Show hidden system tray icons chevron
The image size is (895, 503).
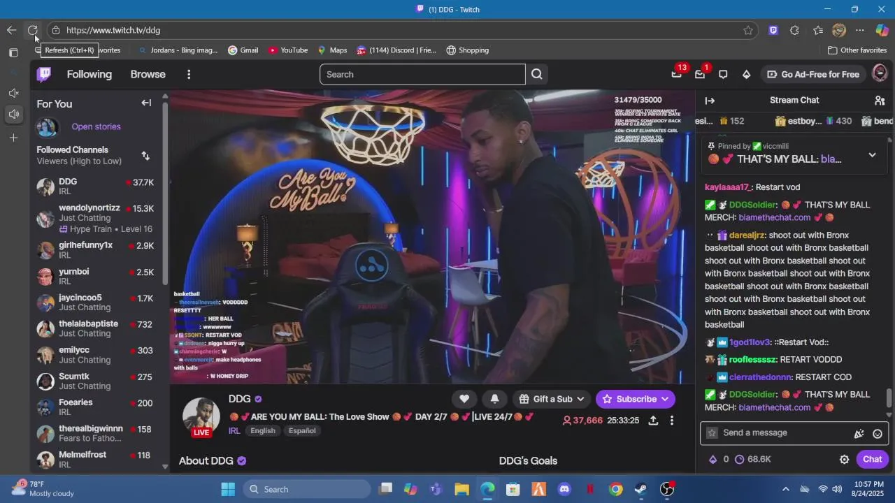[x=785, y=489]
